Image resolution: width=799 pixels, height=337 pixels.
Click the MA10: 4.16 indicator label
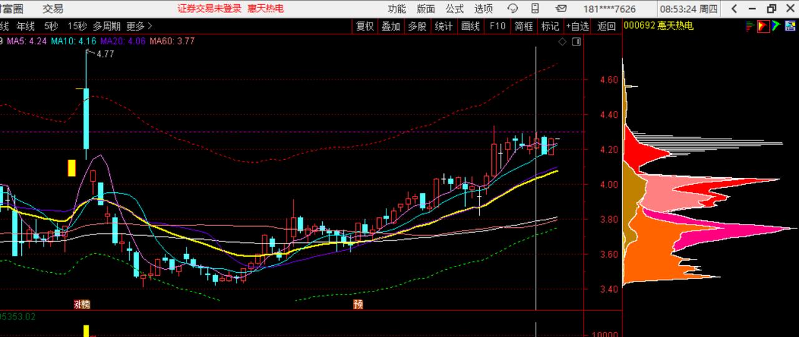(x=74, y=42)
